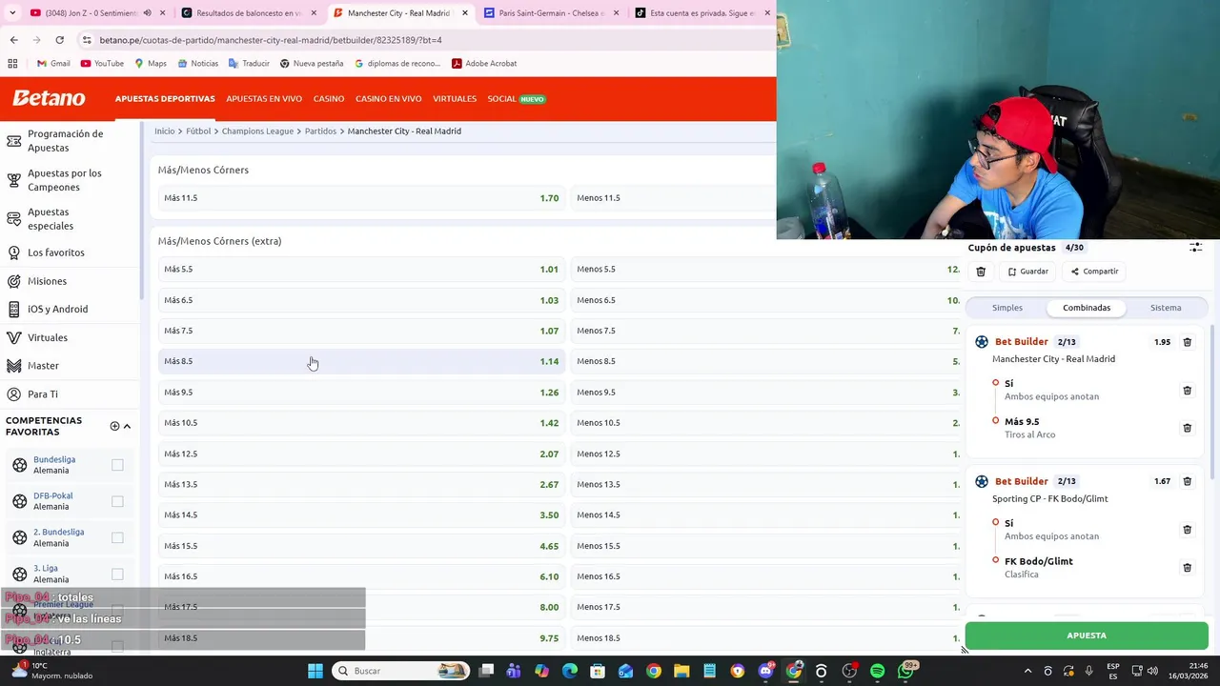Click the Partidos breadcrumb link
The image size is (1220, 686).
[320, 131]
